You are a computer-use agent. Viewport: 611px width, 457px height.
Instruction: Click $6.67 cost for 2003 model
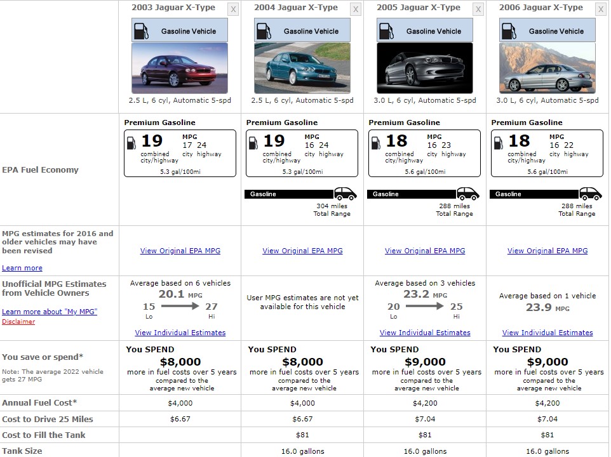[x=180, y=419]
